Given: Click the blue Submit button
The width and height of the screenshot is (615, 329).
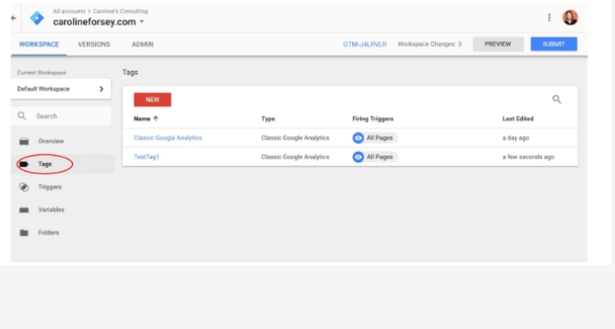Looking at the screenshot, I should coord(553,44).
